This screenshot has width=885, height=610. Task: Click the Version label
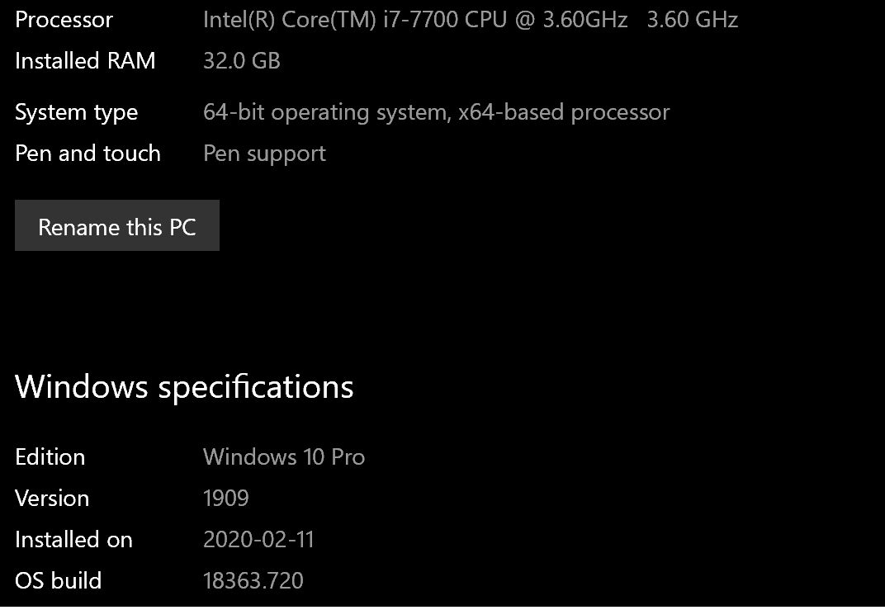click(x=52, y=499)
